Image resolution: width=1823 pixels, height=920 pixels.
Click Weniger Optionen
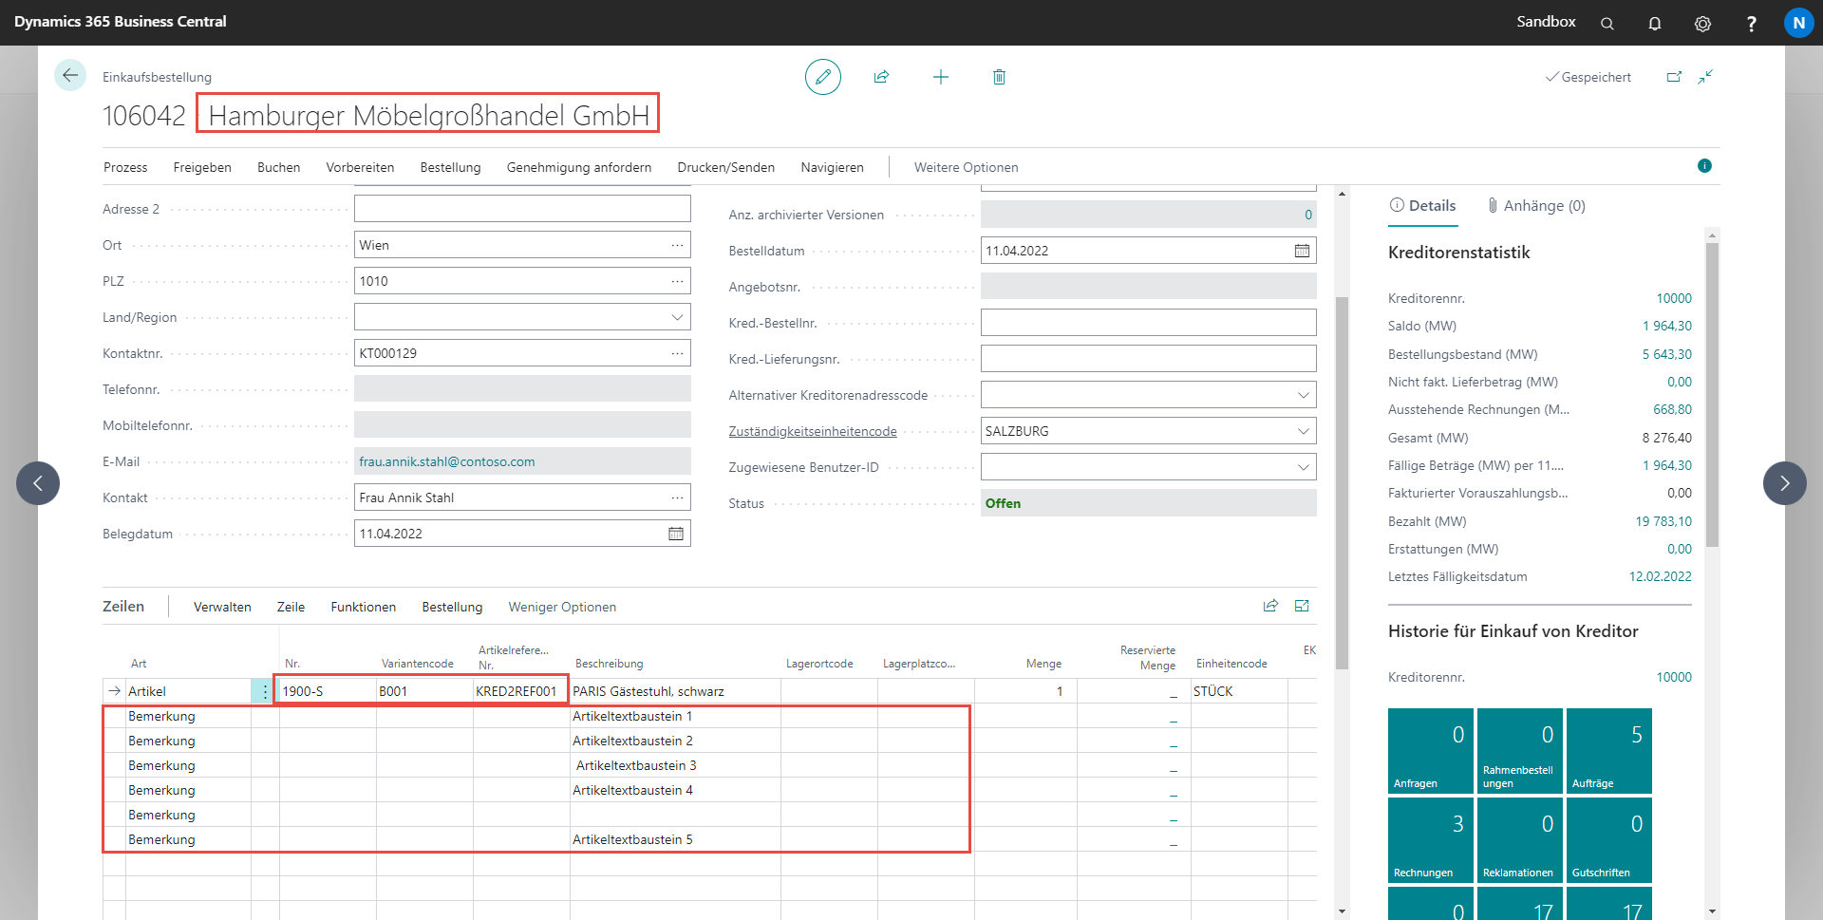click(x=562, y=607)
